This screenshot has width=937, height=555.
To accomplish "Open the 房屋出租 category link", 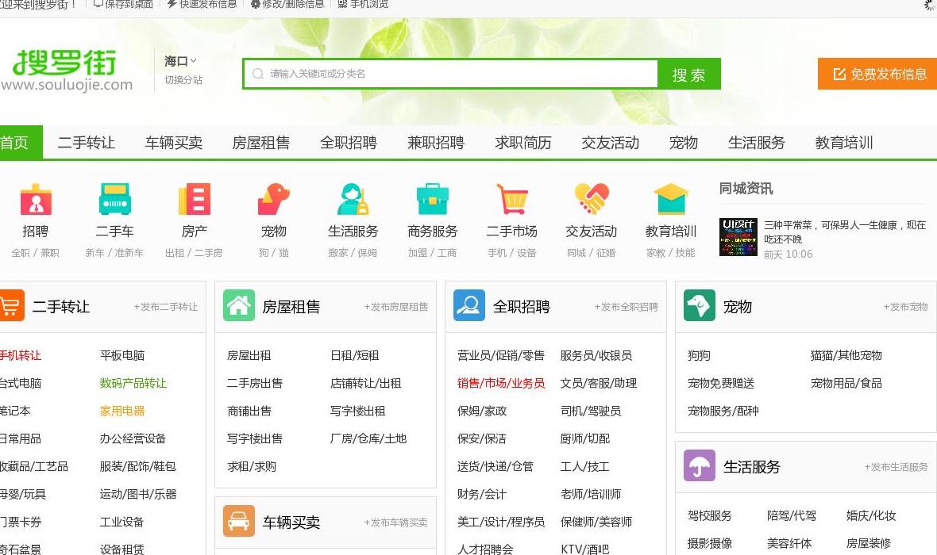I will click(249, 355).
